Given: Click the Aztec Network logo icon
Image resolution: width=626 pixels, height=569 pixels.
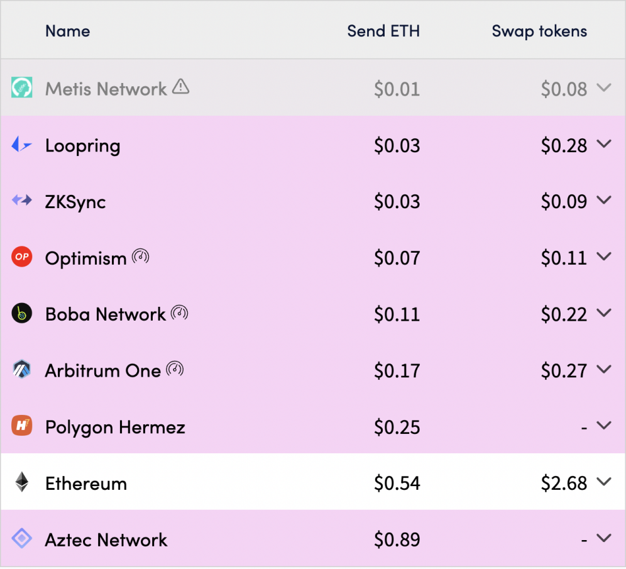Looking at the screenshot, I should pyautogui.click(x=23, y=538).
